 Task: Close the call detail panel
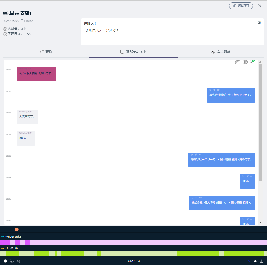260,6
